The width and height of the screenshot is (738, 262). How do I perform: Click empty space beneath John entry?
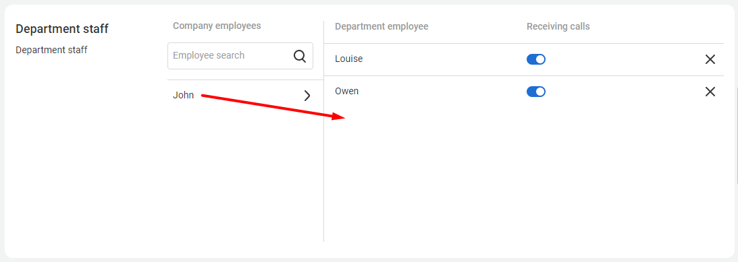(x=244, y=178)
